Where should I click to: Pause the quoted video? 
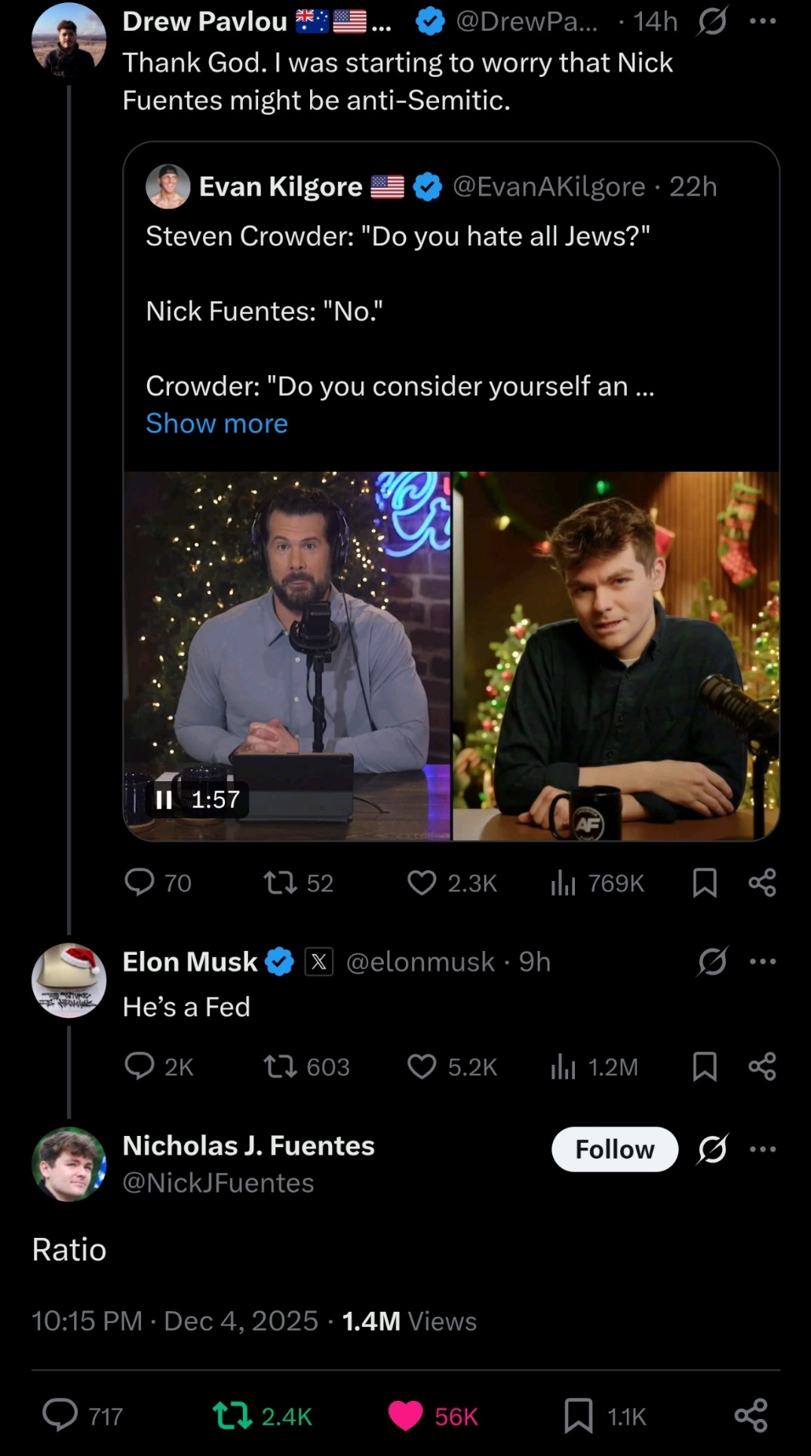(x=164, y=799)
